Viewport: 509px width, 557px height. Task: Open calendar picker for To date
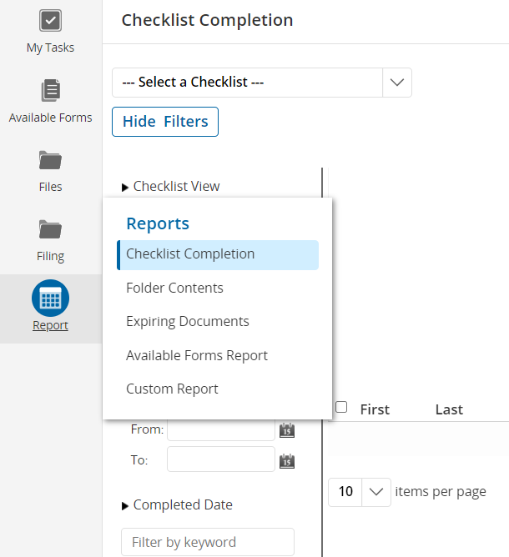point(286,460)
